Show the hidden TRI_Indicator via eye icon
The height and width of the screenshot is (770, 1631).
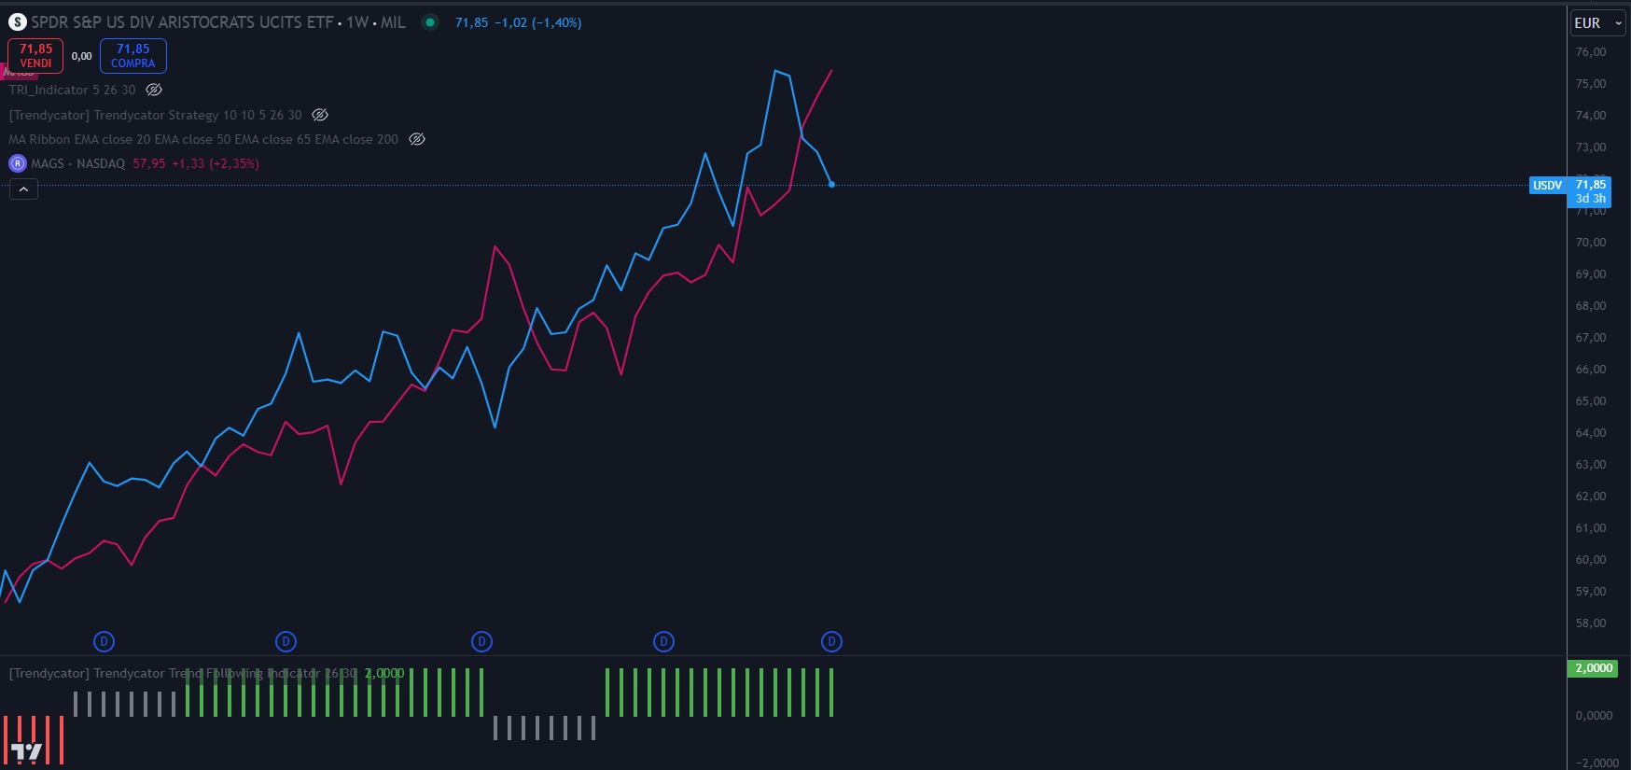[154, 91]
